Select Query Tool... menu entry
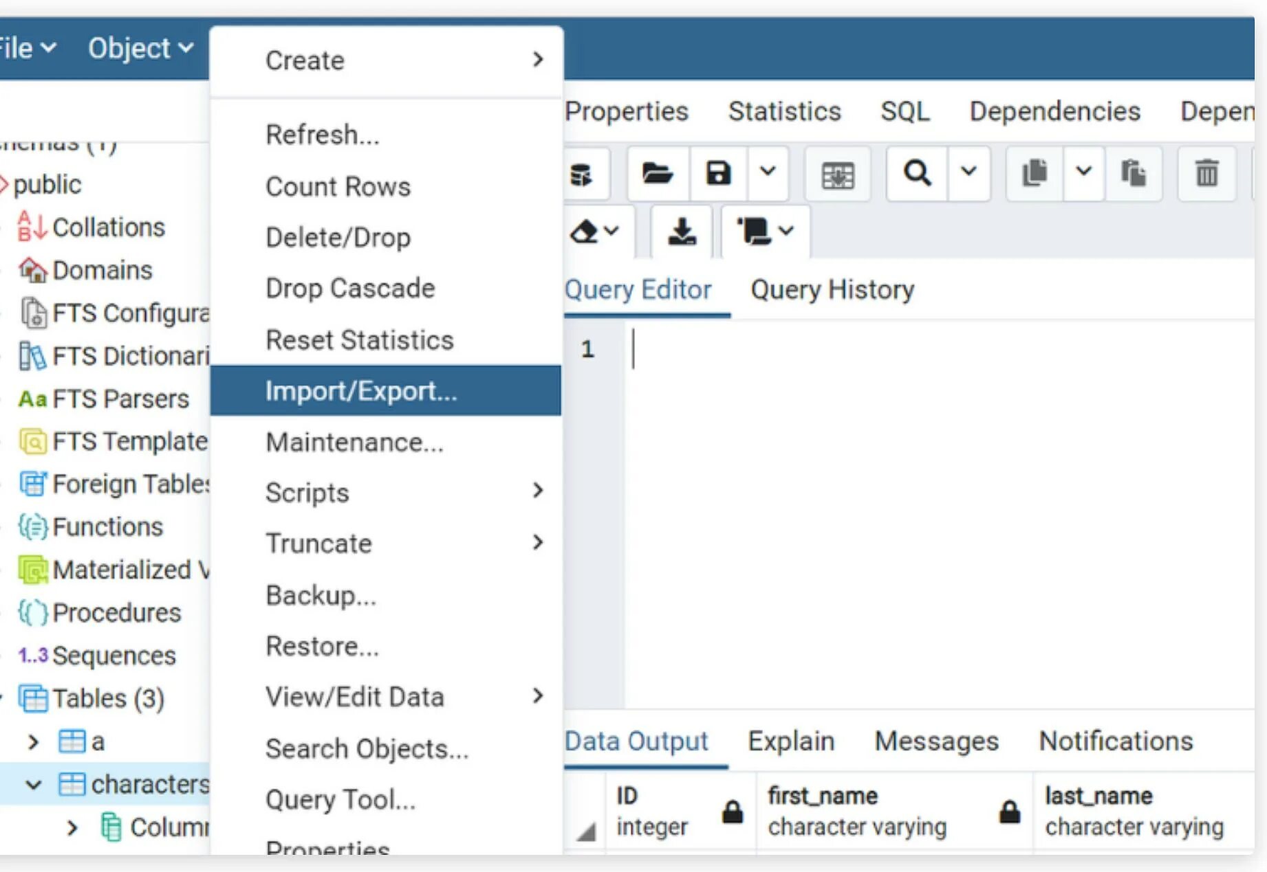 pyautogui.click(x=386, y=799)
